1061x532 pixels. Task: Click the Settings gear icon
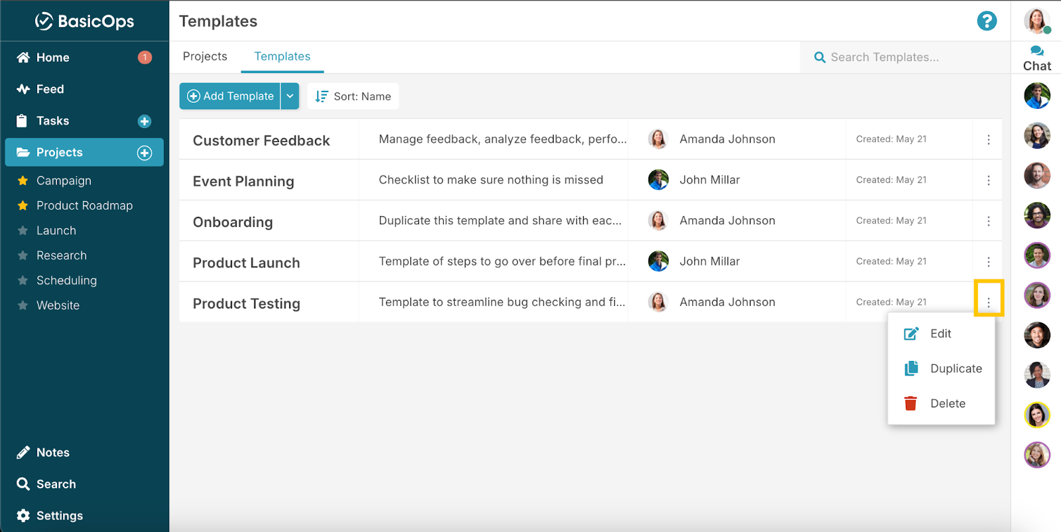[x=23, y=515]
